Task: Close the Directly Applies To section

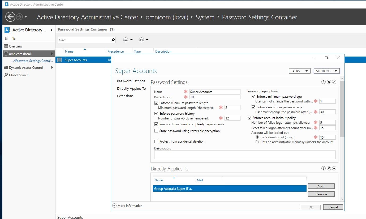Action: (329, 168)
